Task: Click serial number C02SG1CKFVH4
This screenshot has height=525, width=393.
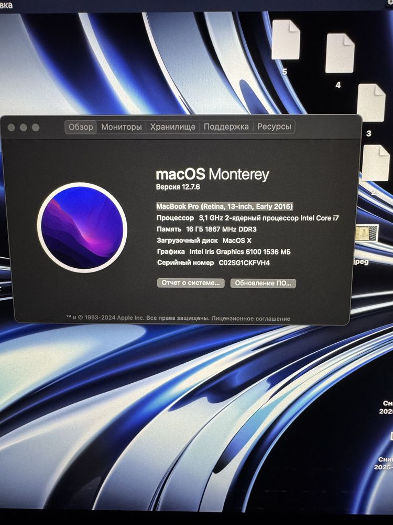Action: click(x=244, y=263)
